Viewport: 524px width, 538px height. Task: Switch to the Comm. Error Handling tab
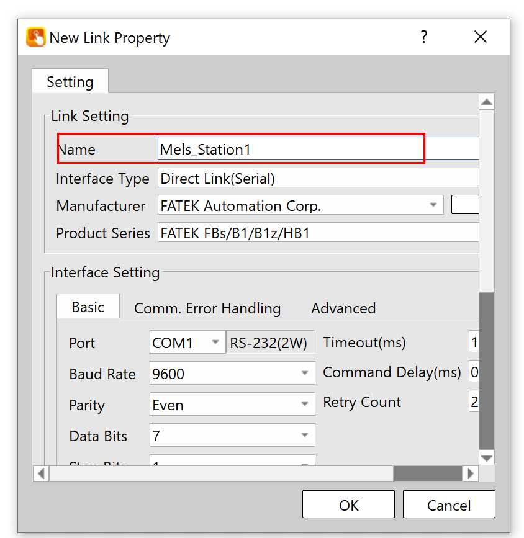pyautogui.click(x=207, y=308)
